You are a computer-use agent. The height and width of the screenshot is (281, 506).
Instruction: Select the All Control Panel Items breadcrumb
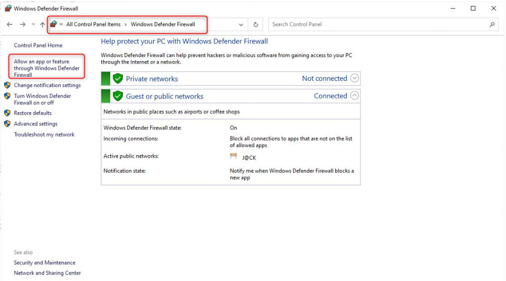pos(93,24)
